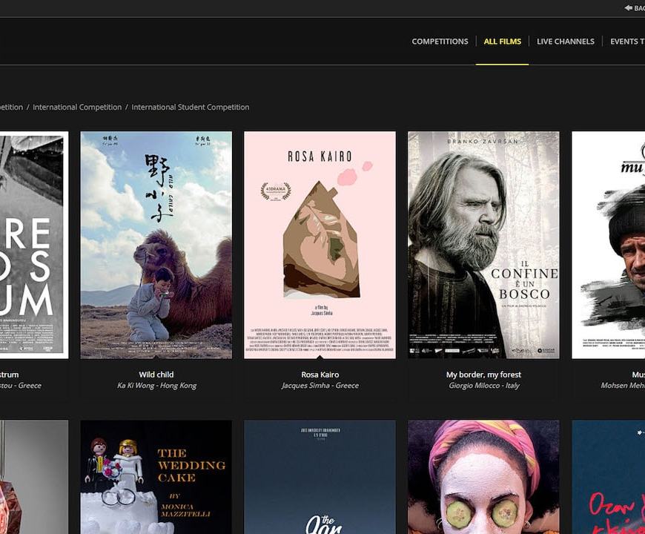Click Jacques Simha - Greece credit

click(320, 386)
